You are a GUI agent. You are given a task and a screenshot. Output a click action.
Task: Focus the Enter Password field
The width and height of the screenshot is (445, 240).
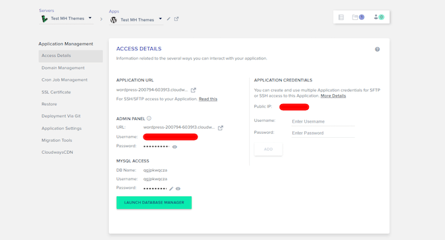[323, 133]
